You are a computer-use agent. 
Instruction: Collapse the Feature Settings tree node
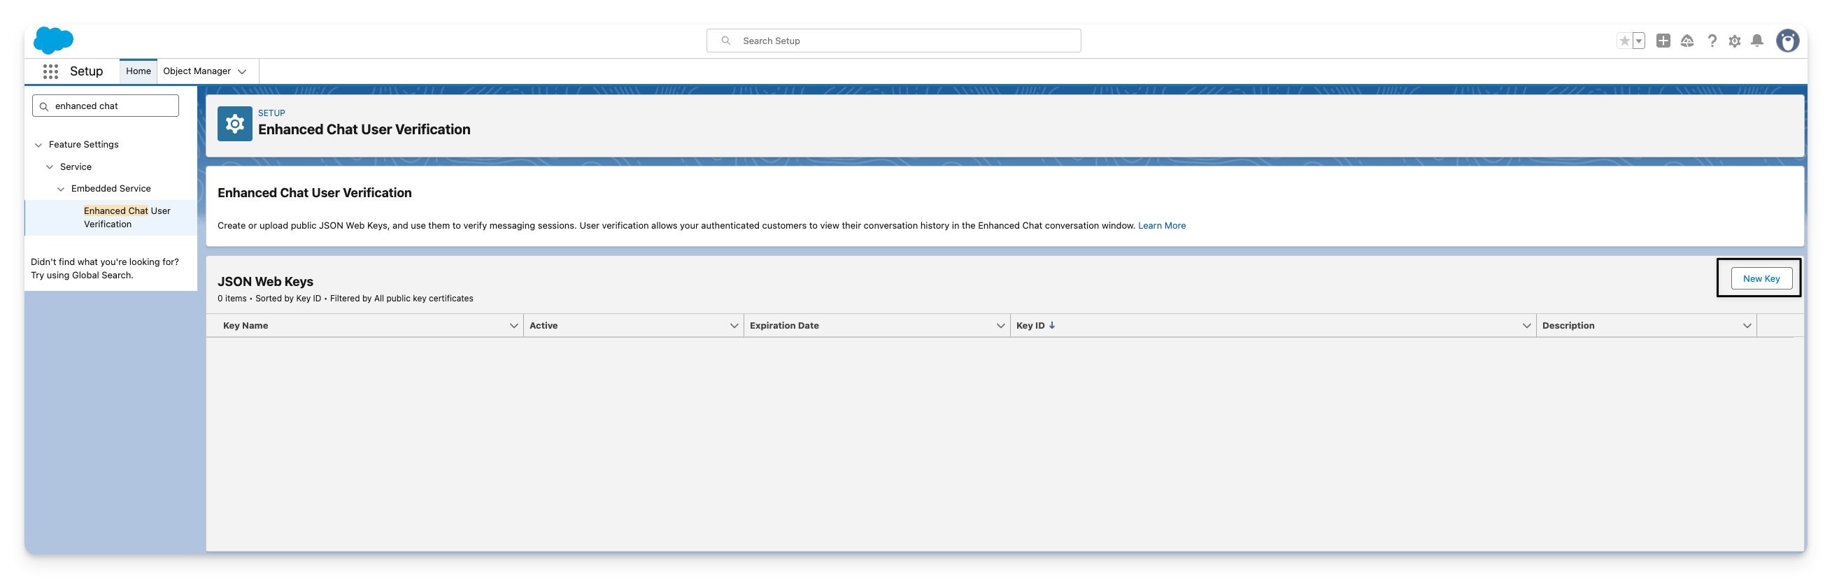pyautogui.click(x=38, y=145)
